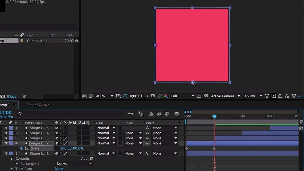This screenshot has height=171, width=304.
Task: Open the blending Mode dropdown for Shape Layer 4
Action: (x=105, y=133)
